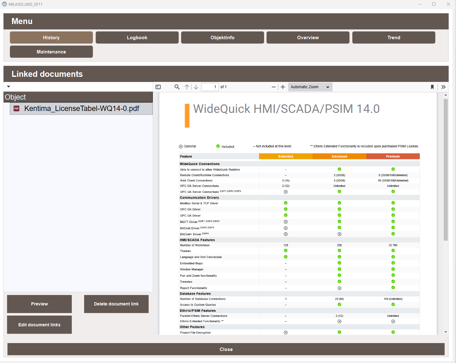Screen dimensions: 456x363
Task: Open the Maintenance menu
Action: point(51,52)
